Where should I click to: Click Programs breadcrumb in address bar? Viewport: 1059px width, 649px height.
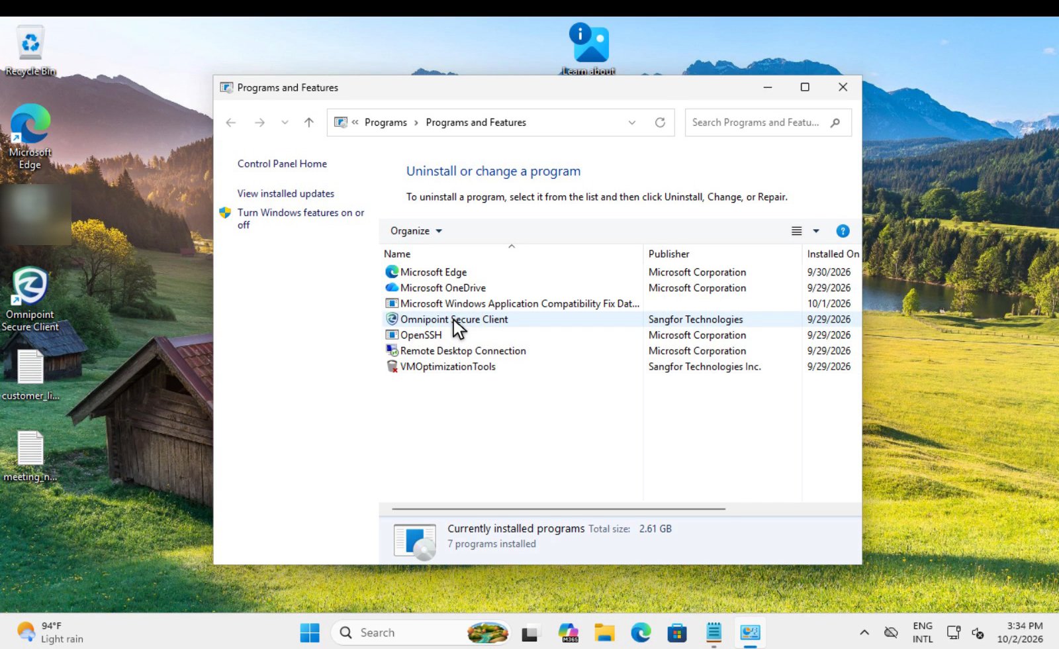pos(386,123)
